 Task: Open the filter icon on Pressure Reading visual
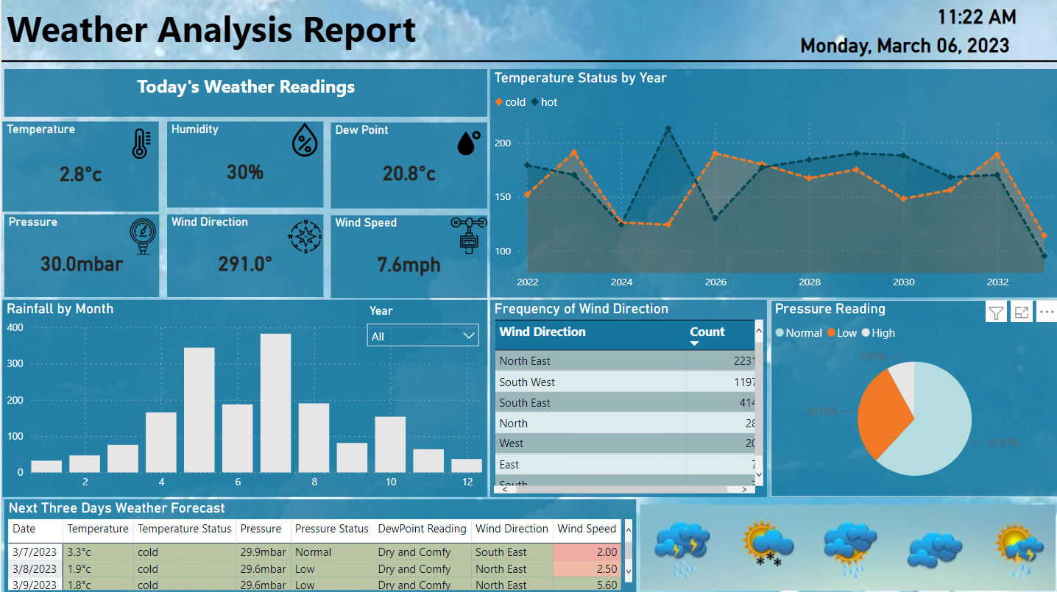point(995,311)
